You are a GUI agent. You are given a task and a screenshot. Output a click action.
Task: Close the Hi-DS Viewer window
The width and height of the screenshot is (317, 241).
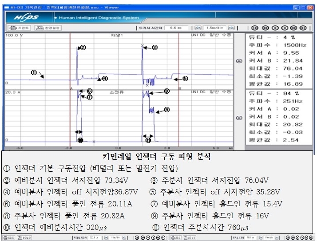pos(310,8)
